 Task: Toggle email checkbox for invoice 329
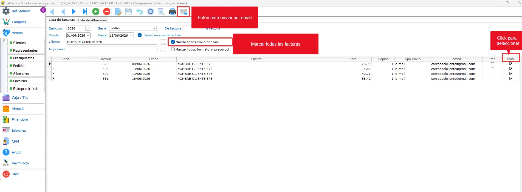click(x=511, y=73)
